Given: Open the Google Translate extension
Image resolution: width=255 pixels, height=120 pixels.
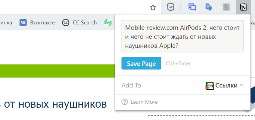Looking at the screenshot, I should (209, 7).
